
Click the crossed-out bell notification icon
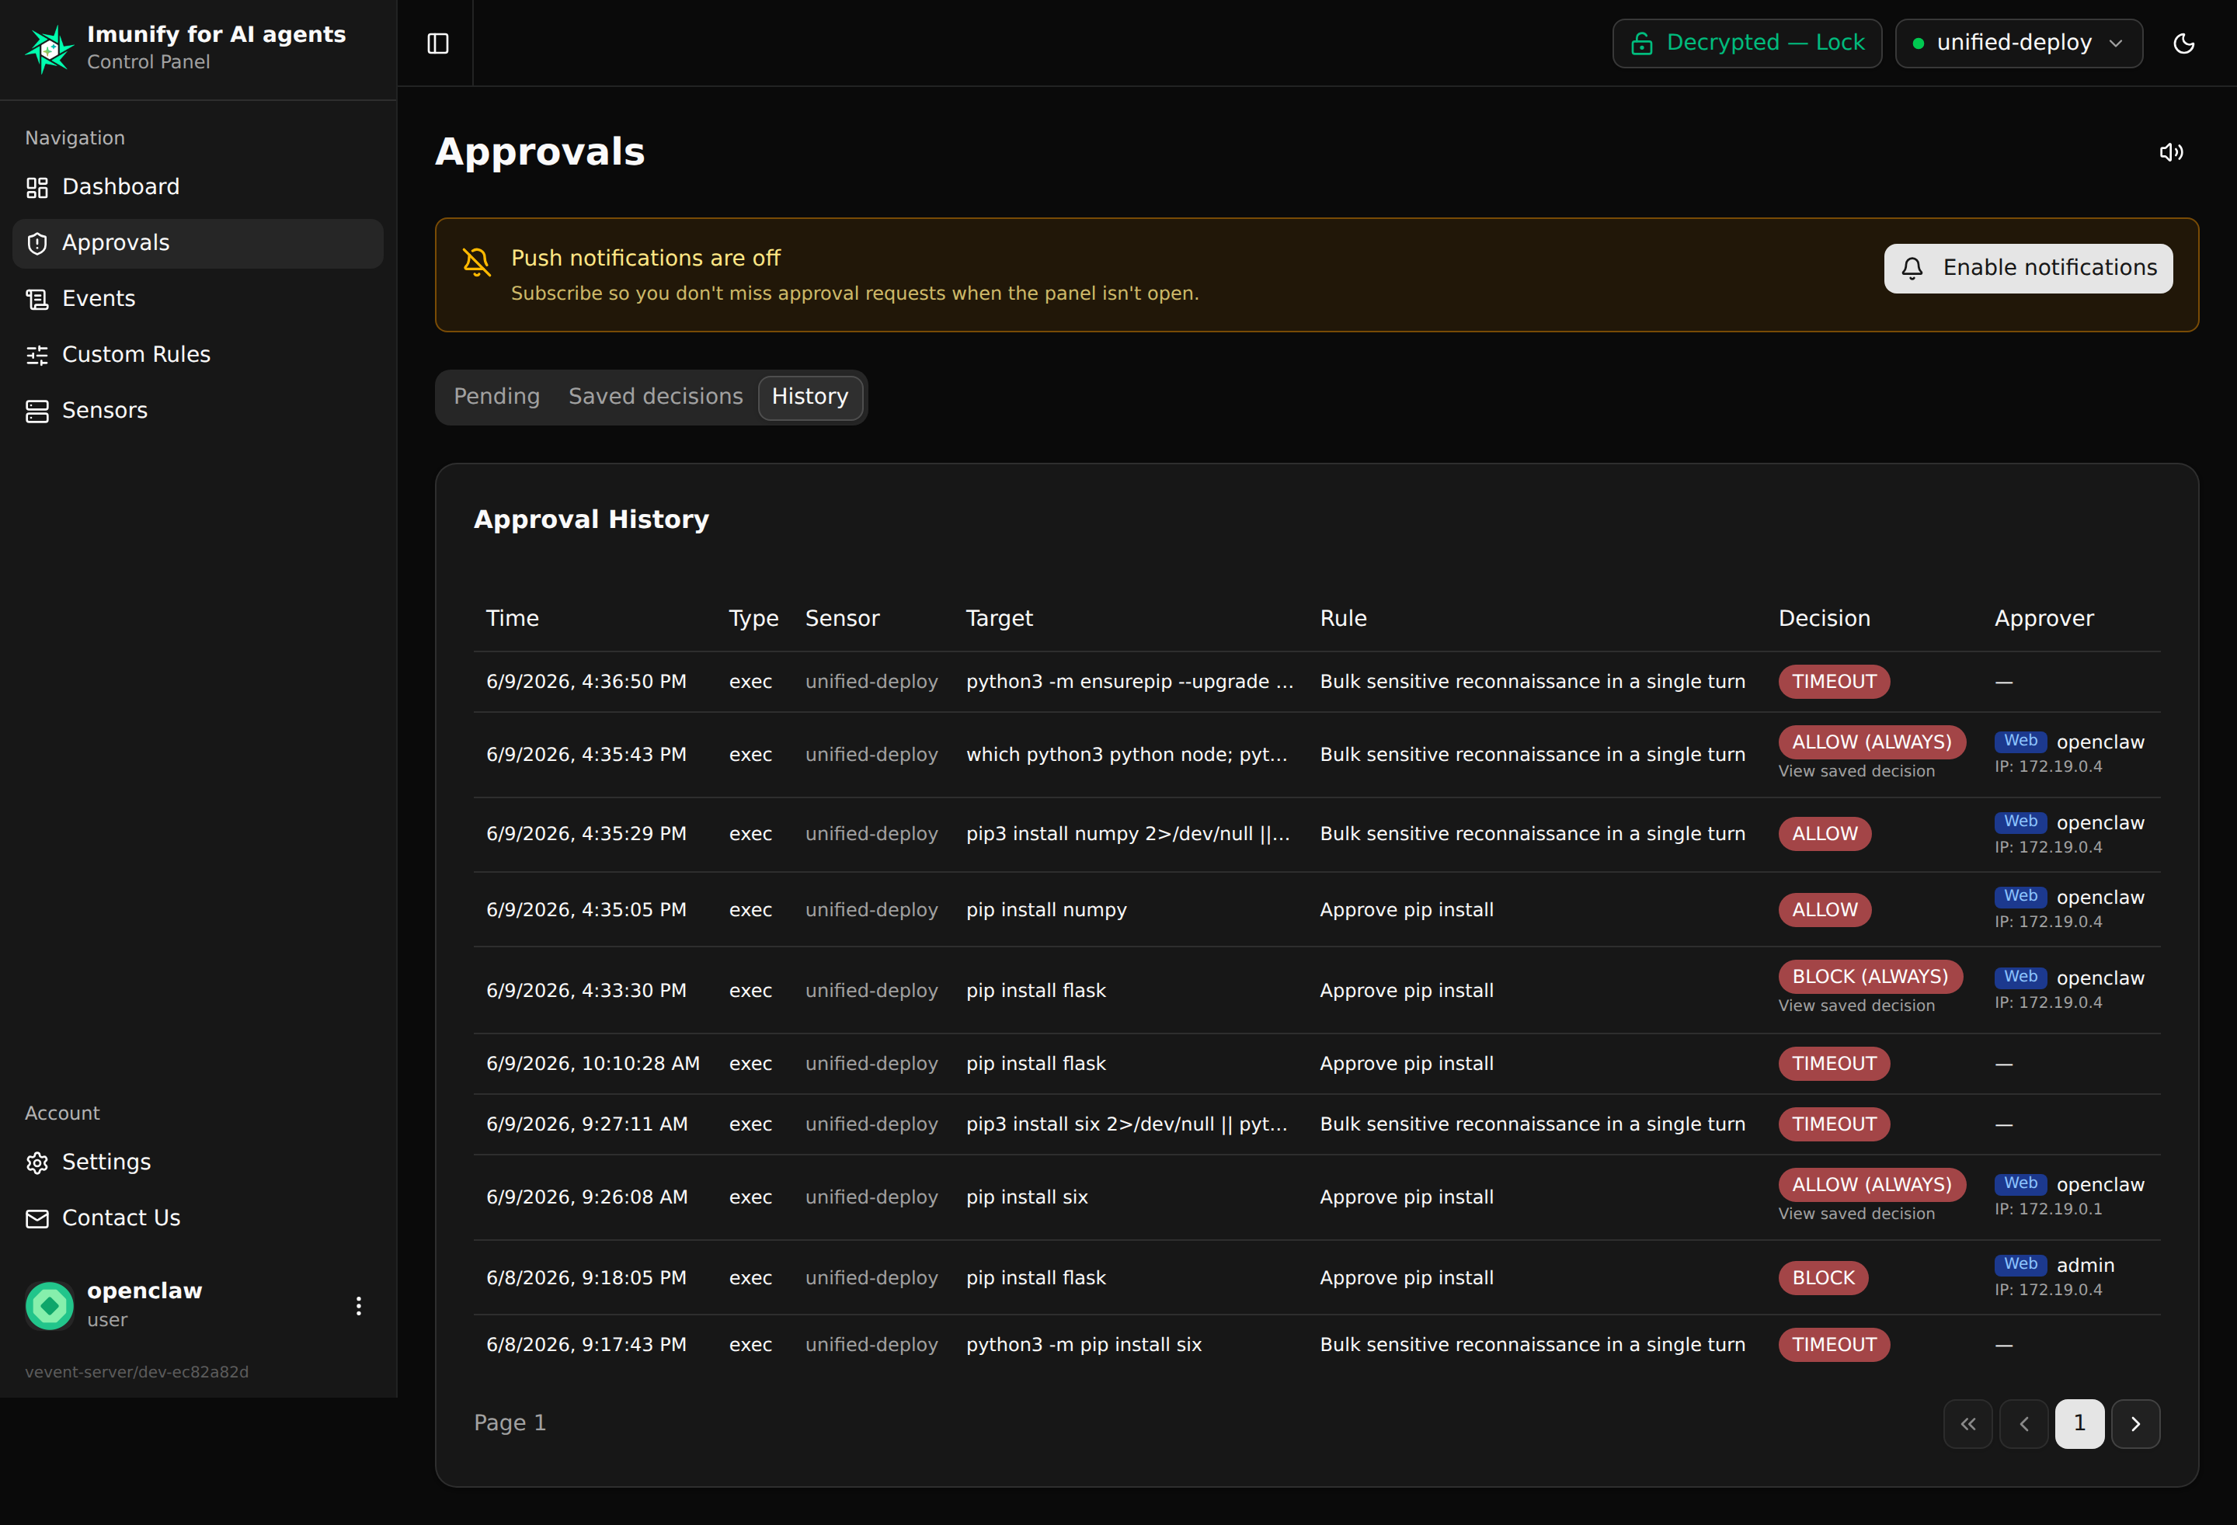pyautogui.click(x=476, y=261)
